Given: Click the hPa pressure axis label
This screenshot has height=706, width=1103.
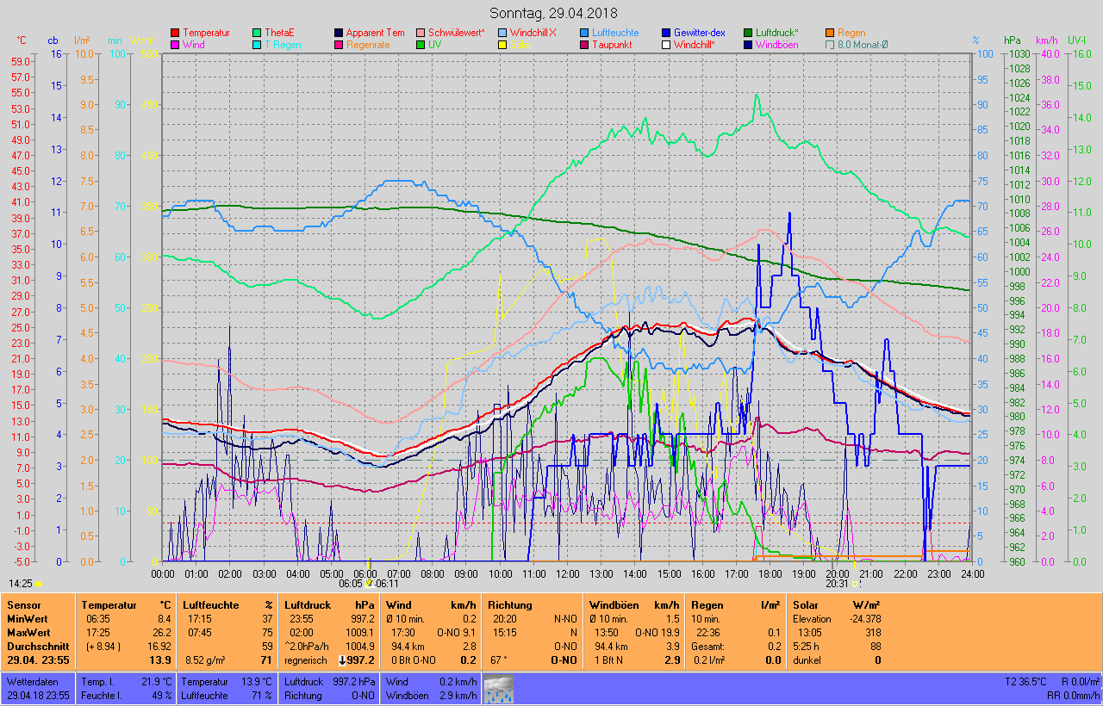Looking at the screenshot, I should (1012, 40).
